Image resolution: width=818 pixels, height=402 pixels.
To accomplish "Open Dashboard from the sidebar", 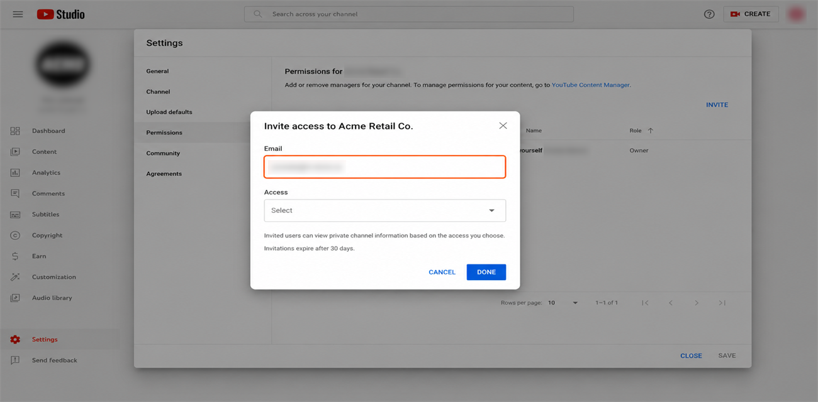I will click(48, 131).
